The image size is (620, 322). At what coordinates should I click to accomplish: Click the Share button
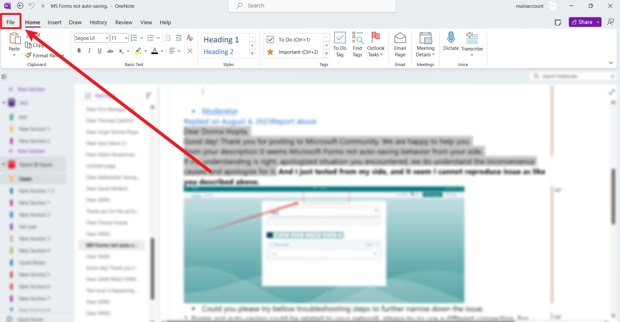[x=582, y=22]
